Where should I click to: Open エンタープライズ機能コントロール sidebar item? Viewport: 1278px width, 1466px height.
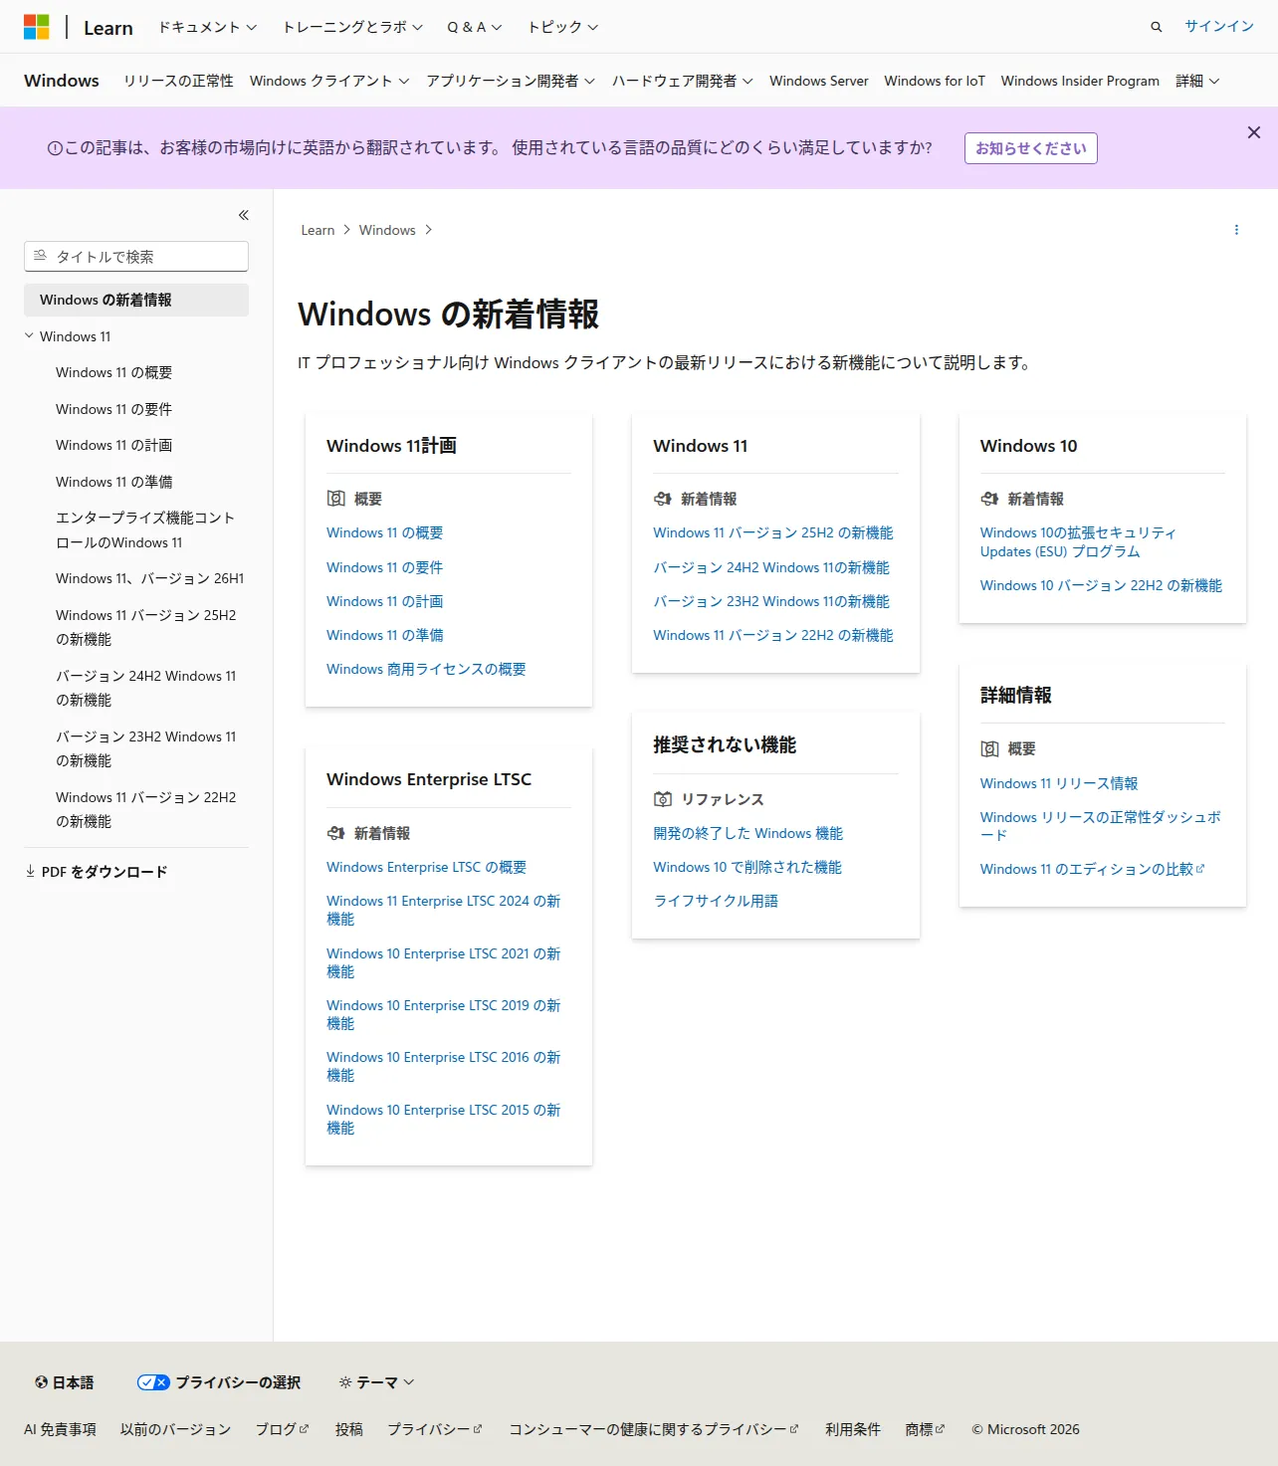coord(145,529)
